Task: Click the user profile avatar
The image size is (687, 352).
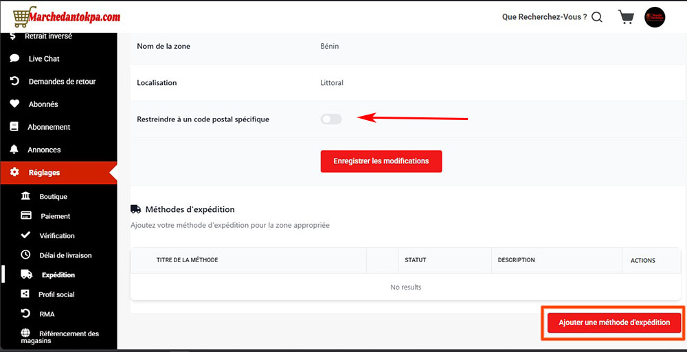Action: 655,17
